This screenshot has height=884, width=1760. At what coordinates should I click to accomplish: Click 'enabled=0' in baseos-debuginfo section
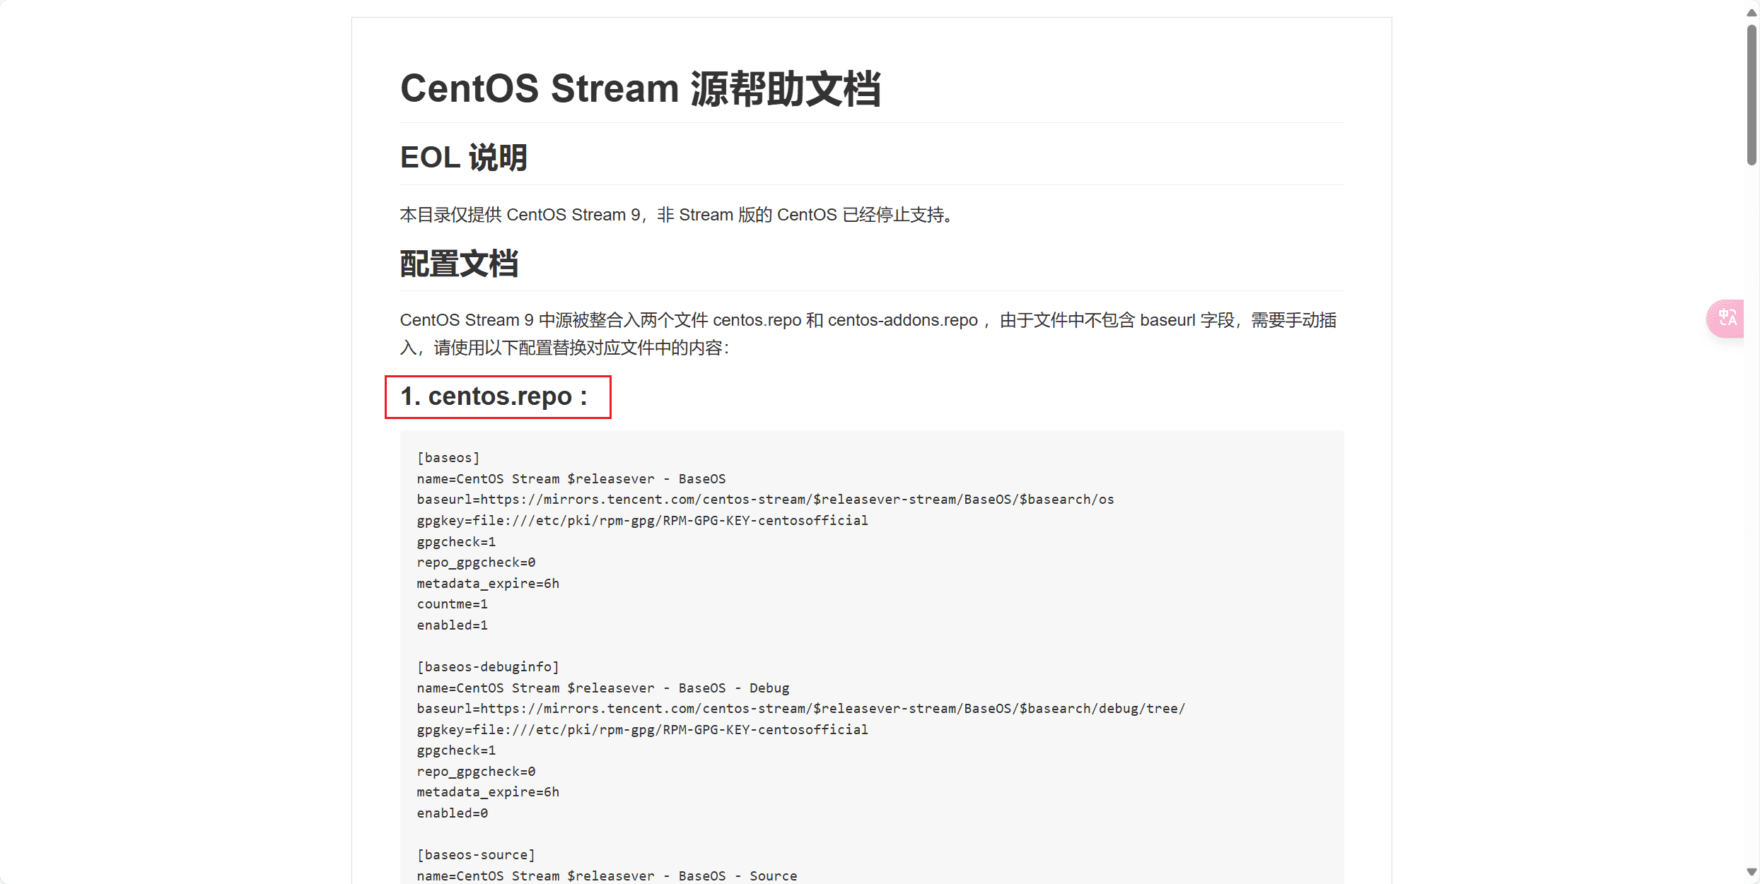click(453, 813)
